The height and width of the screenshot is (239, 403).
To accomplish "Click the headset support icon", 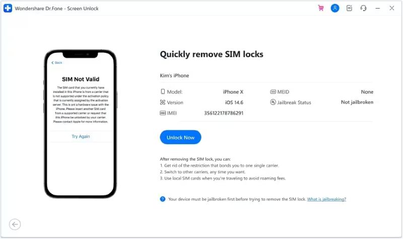I will coord(363,8).
